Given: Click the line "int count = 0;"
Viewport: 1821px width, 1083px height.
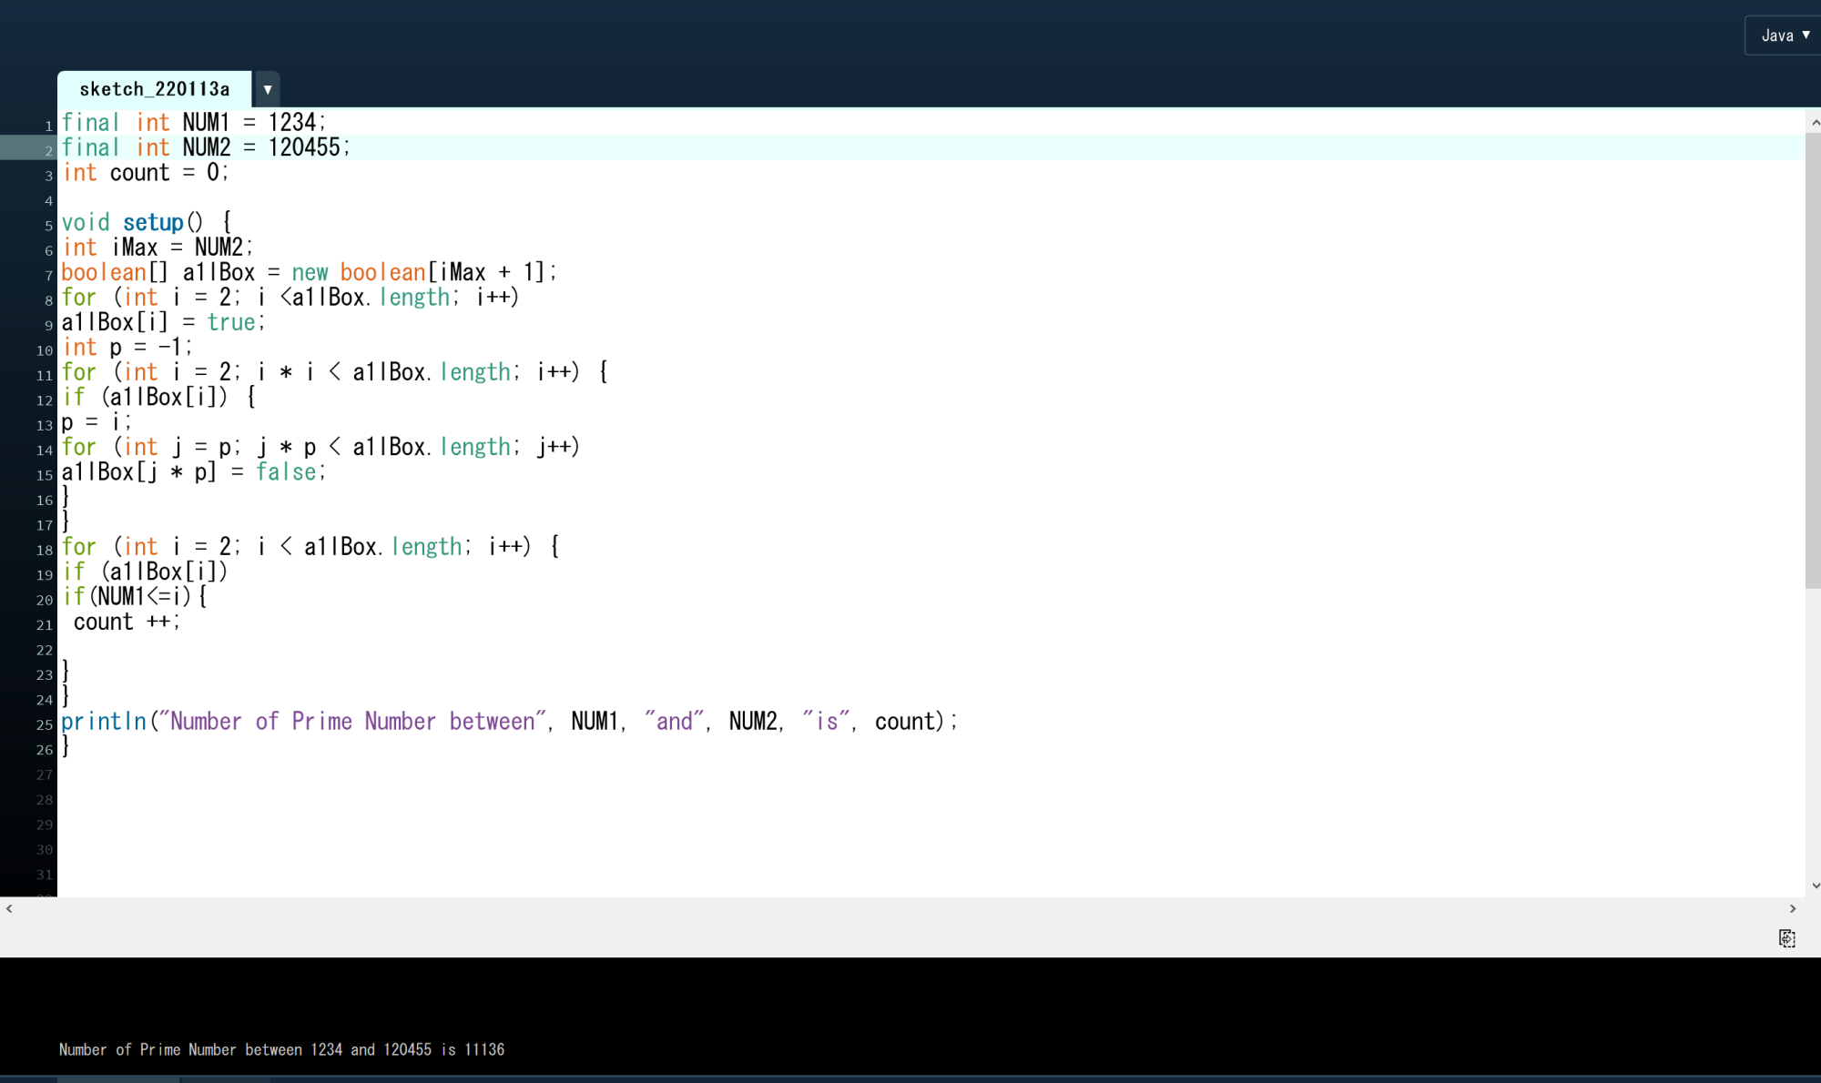Looking at the screenshot, I should coord(145,173).
